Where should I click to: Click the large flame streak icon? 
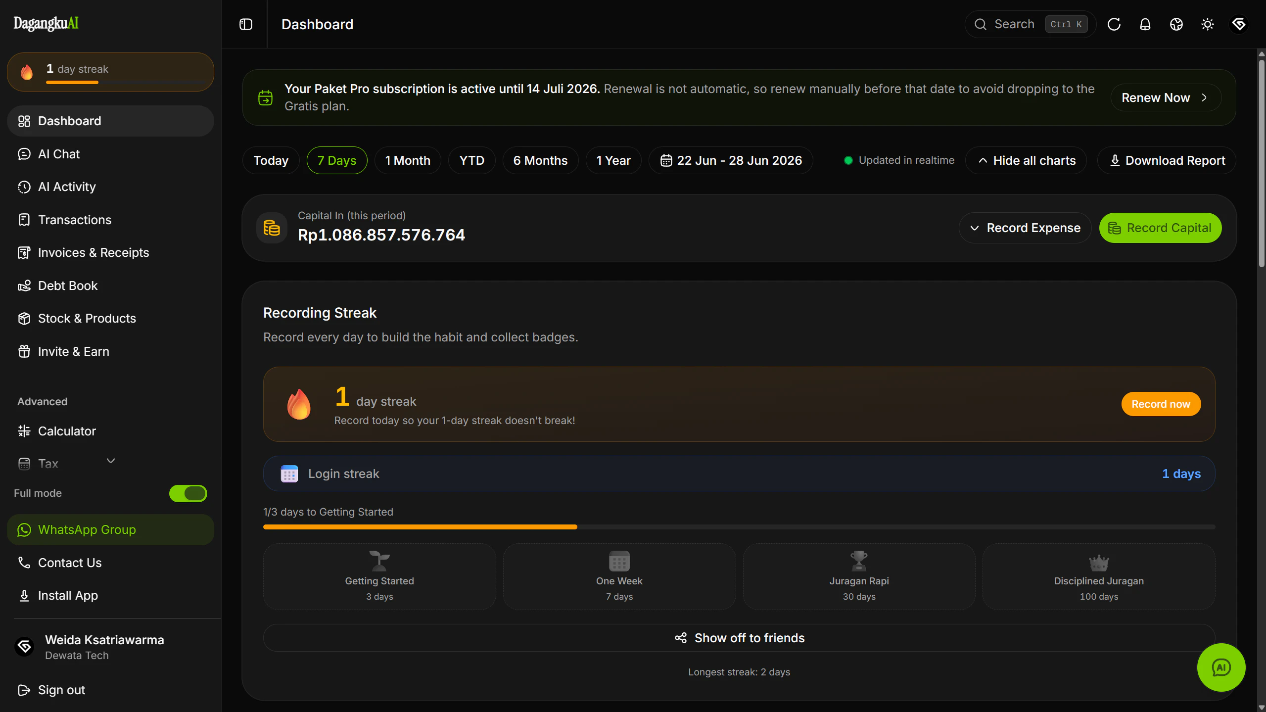(x=299, y=404)
